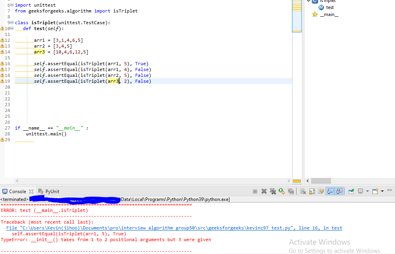Collapse the import block fold at line 6
This screenshot has width=395, height=254.
[12, 5]
